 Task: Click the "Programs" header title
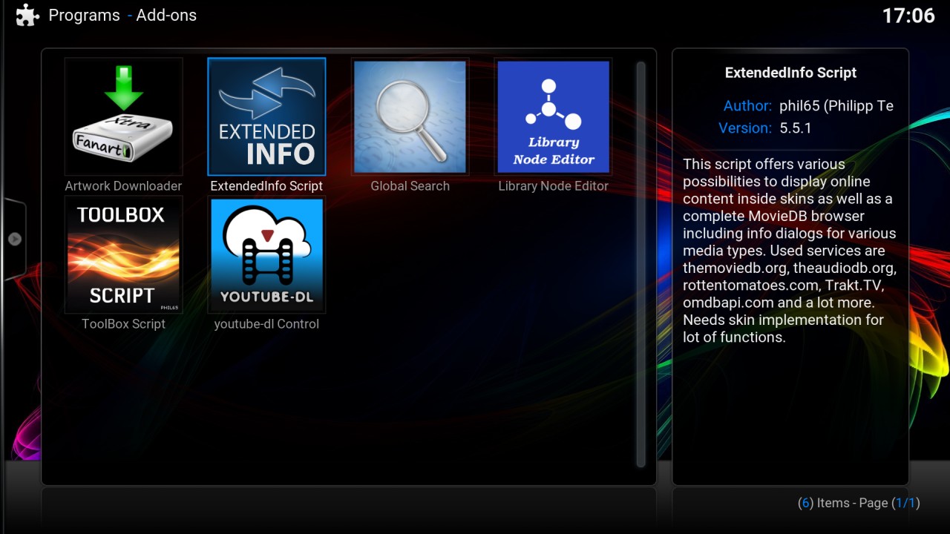pyautogui.click(x=84, y=16)
